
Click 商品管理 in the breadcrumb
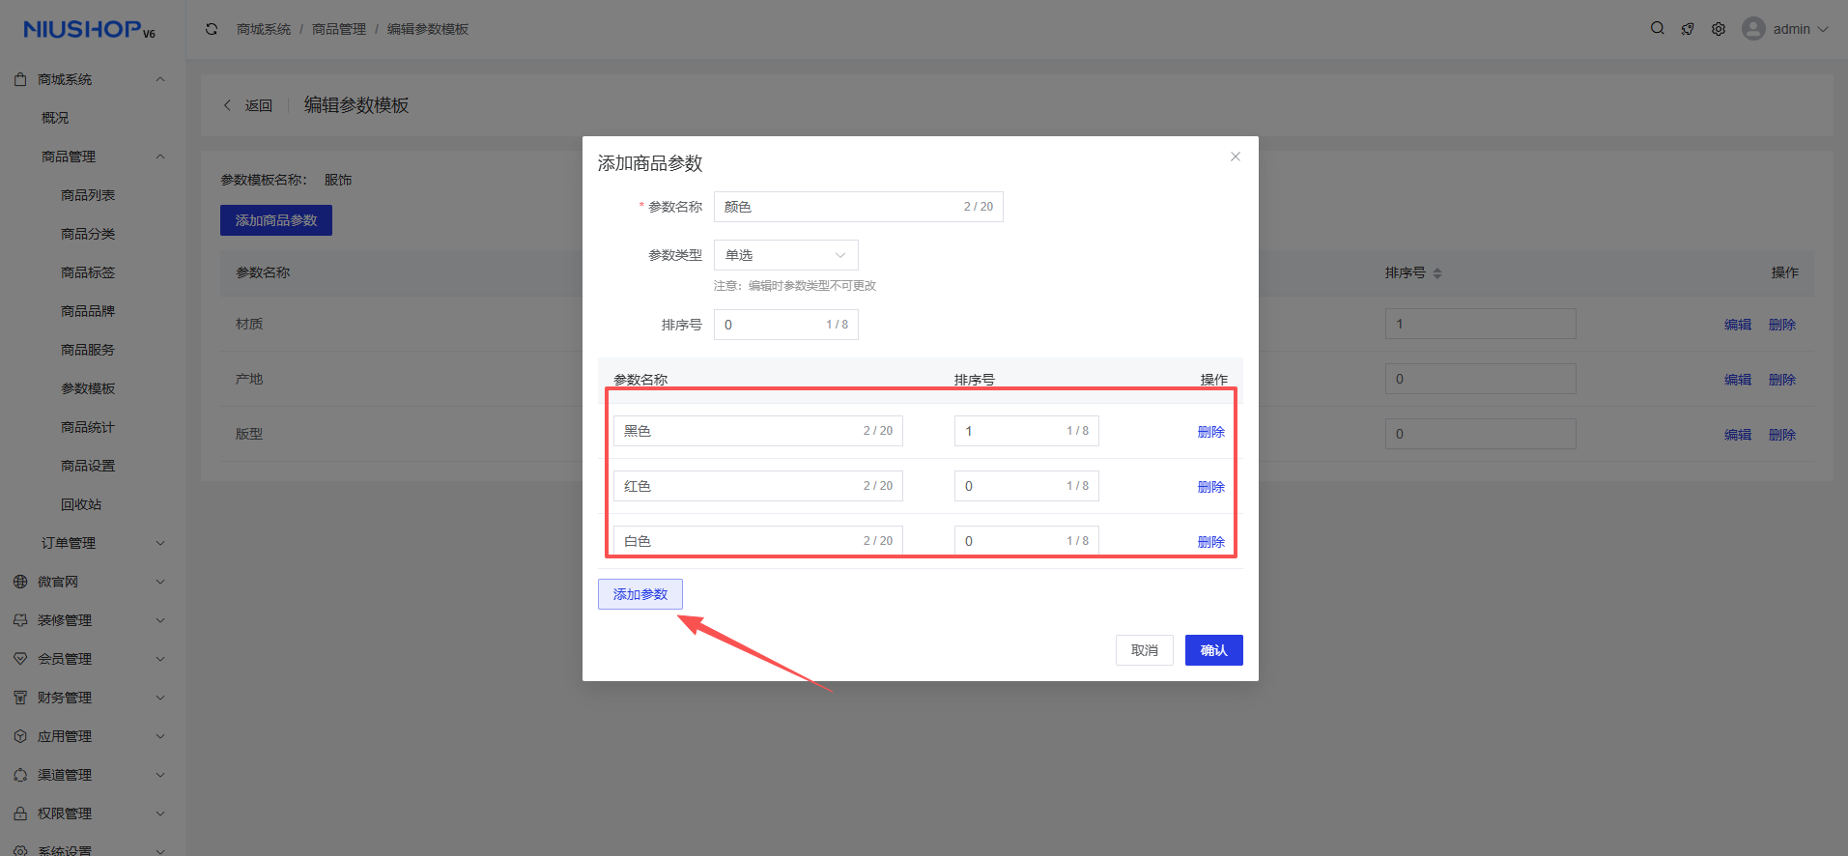tap(339, 29)
